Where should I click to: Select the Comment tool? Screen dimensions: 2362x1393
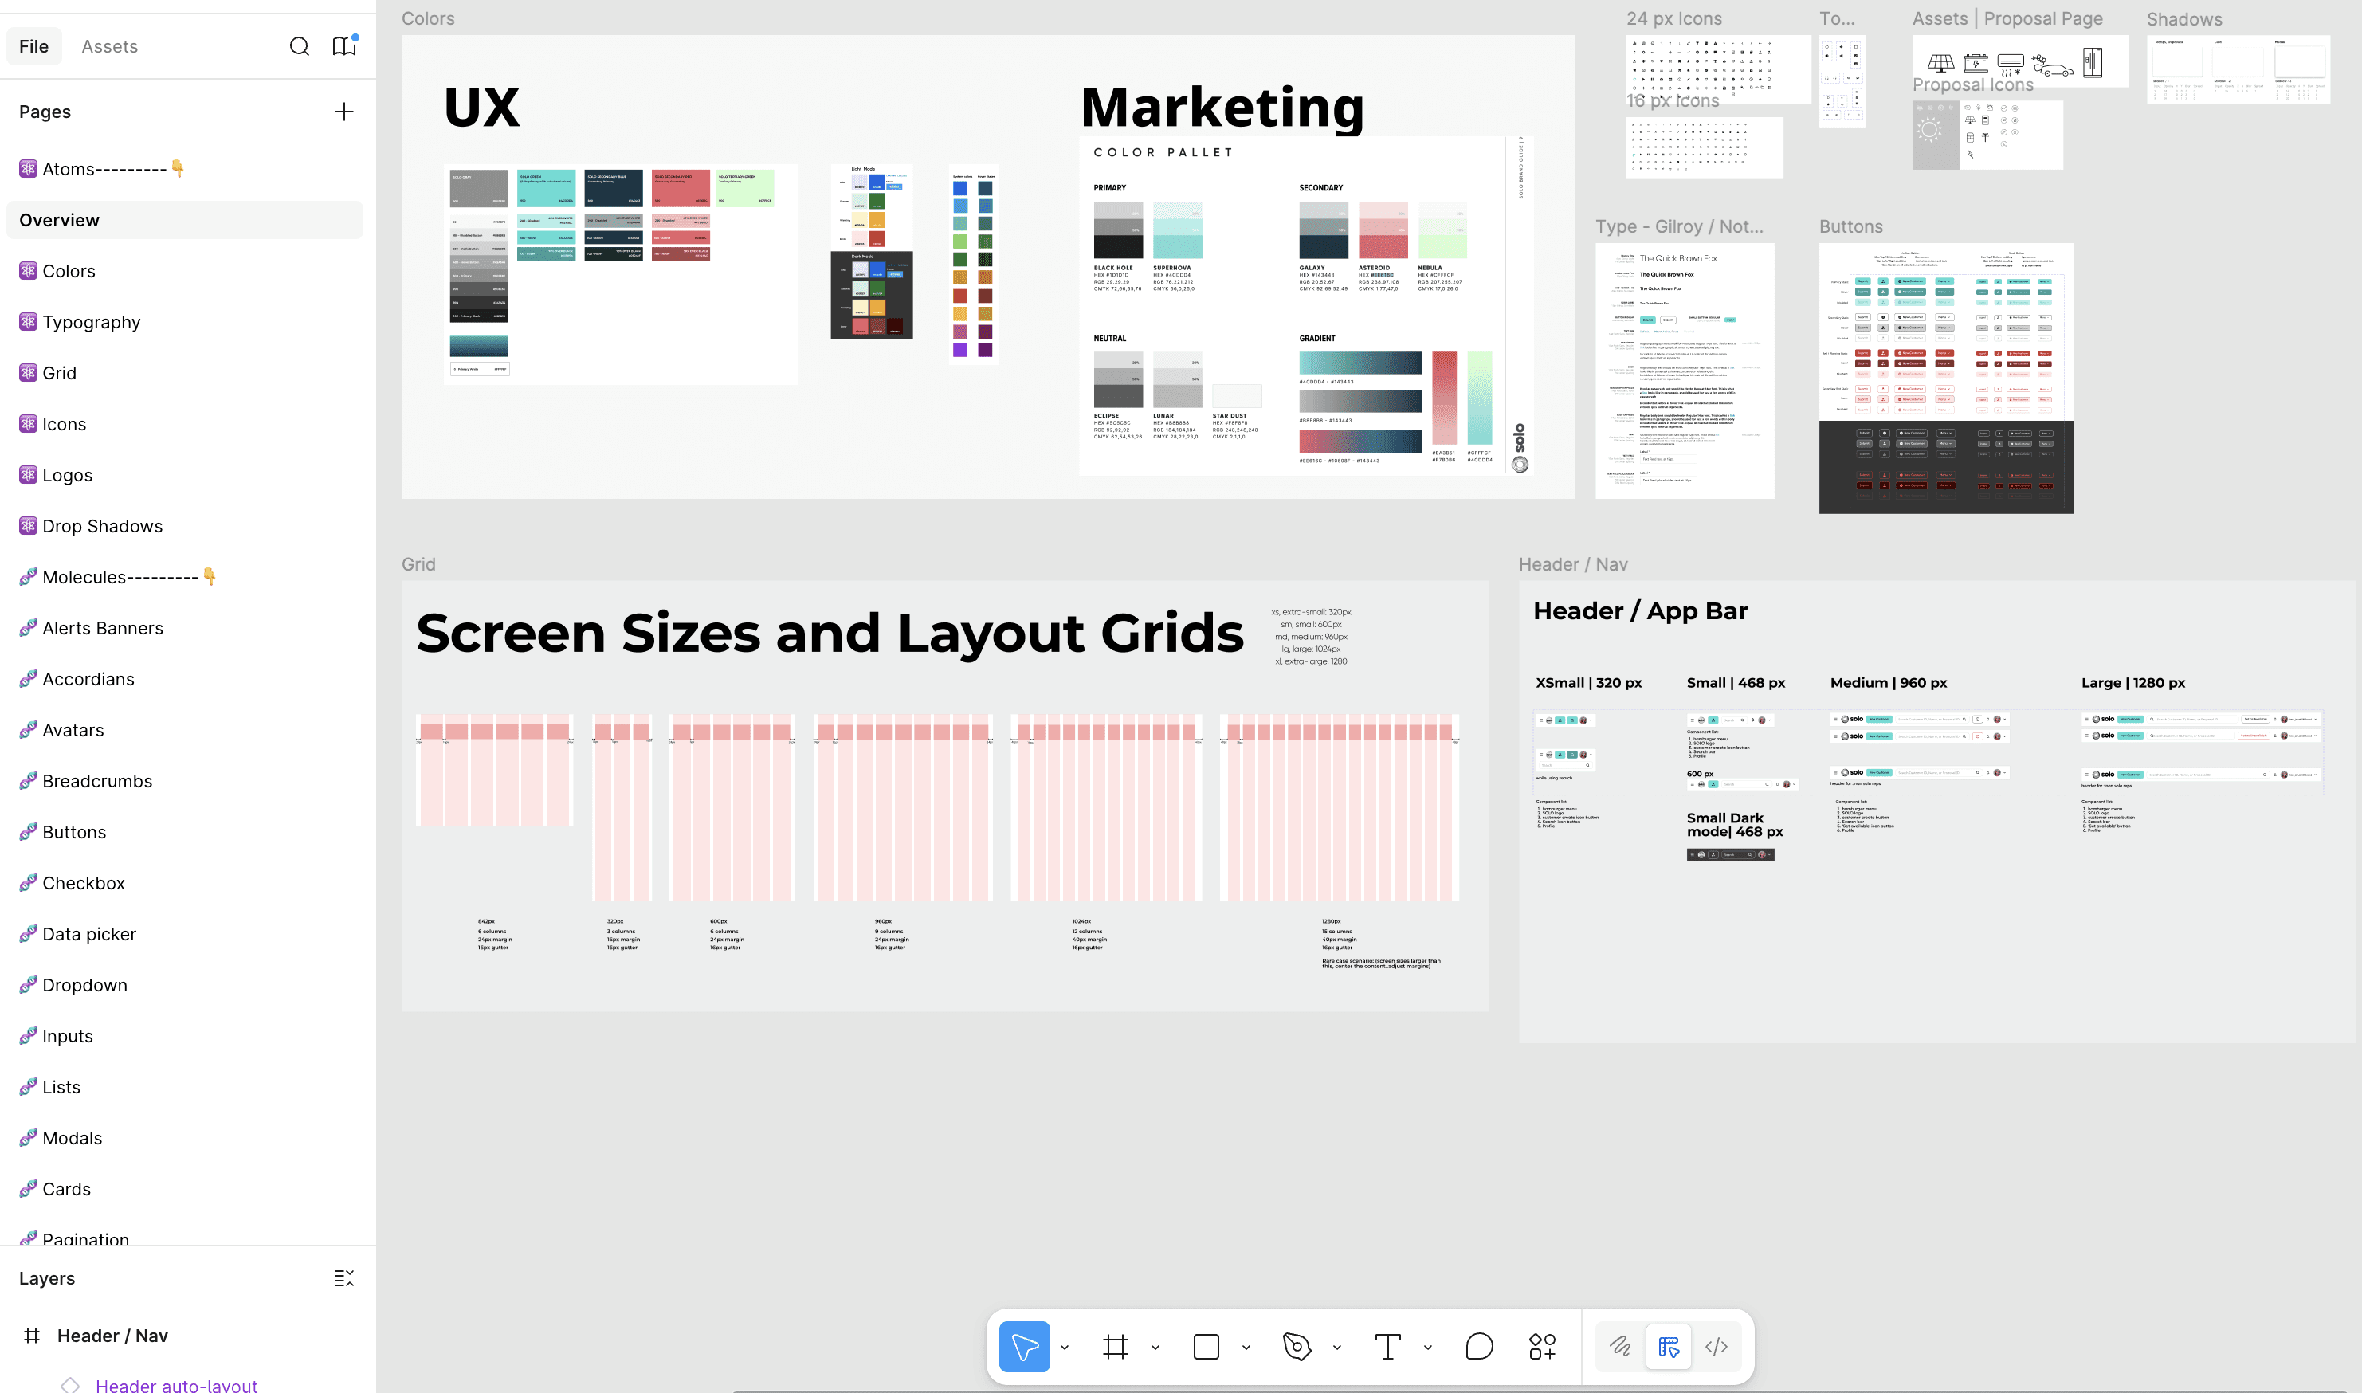1479,1347
